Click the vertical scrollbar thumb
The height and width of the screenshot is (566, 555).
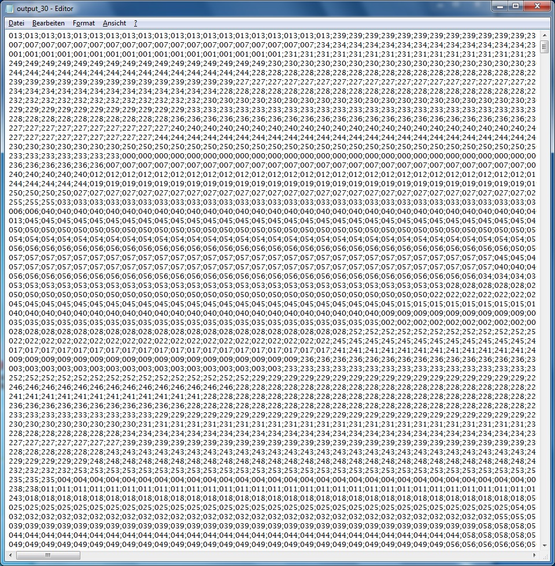(x=544, y=47)
